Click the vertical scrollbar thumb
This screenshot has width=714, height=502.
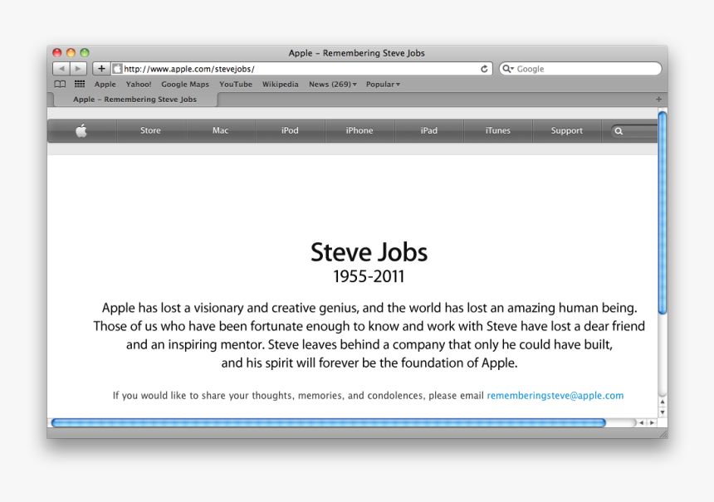coord(663,212)
